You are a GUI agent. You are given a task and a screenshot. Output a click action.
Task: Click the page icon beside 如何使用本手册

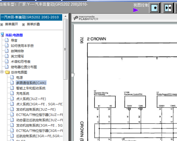tap(7, 45)
